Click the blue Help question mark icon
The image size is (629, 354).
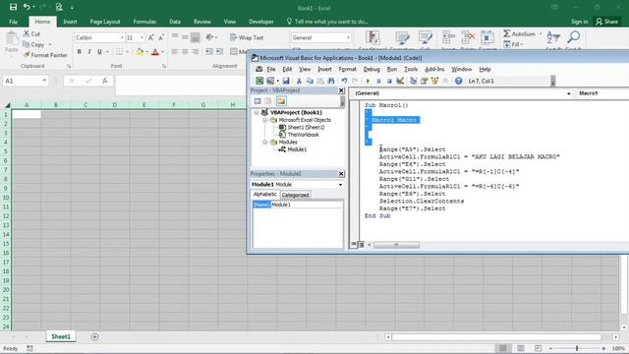pyautogui.click(x=459, y=81)
